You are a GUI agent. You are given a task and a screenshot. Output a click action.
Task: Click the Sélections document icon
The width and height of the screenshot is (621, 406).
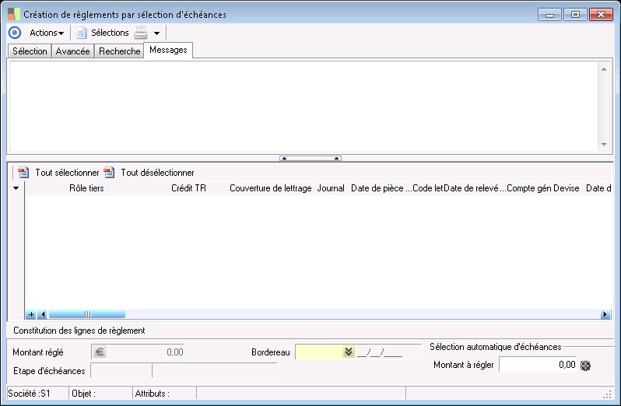click(81, 33)
